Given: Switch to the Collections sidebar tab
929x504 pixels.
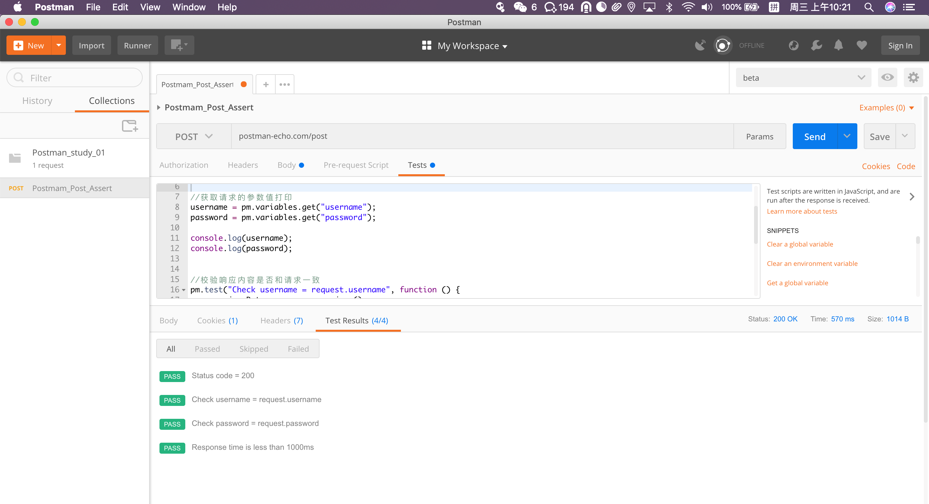Looking at the screenshot, I should coord(112,101).
